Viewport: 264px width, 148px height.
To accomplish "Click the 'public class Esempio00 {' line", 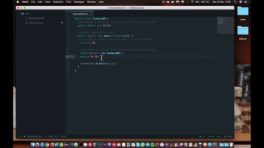I will [92, 18].
